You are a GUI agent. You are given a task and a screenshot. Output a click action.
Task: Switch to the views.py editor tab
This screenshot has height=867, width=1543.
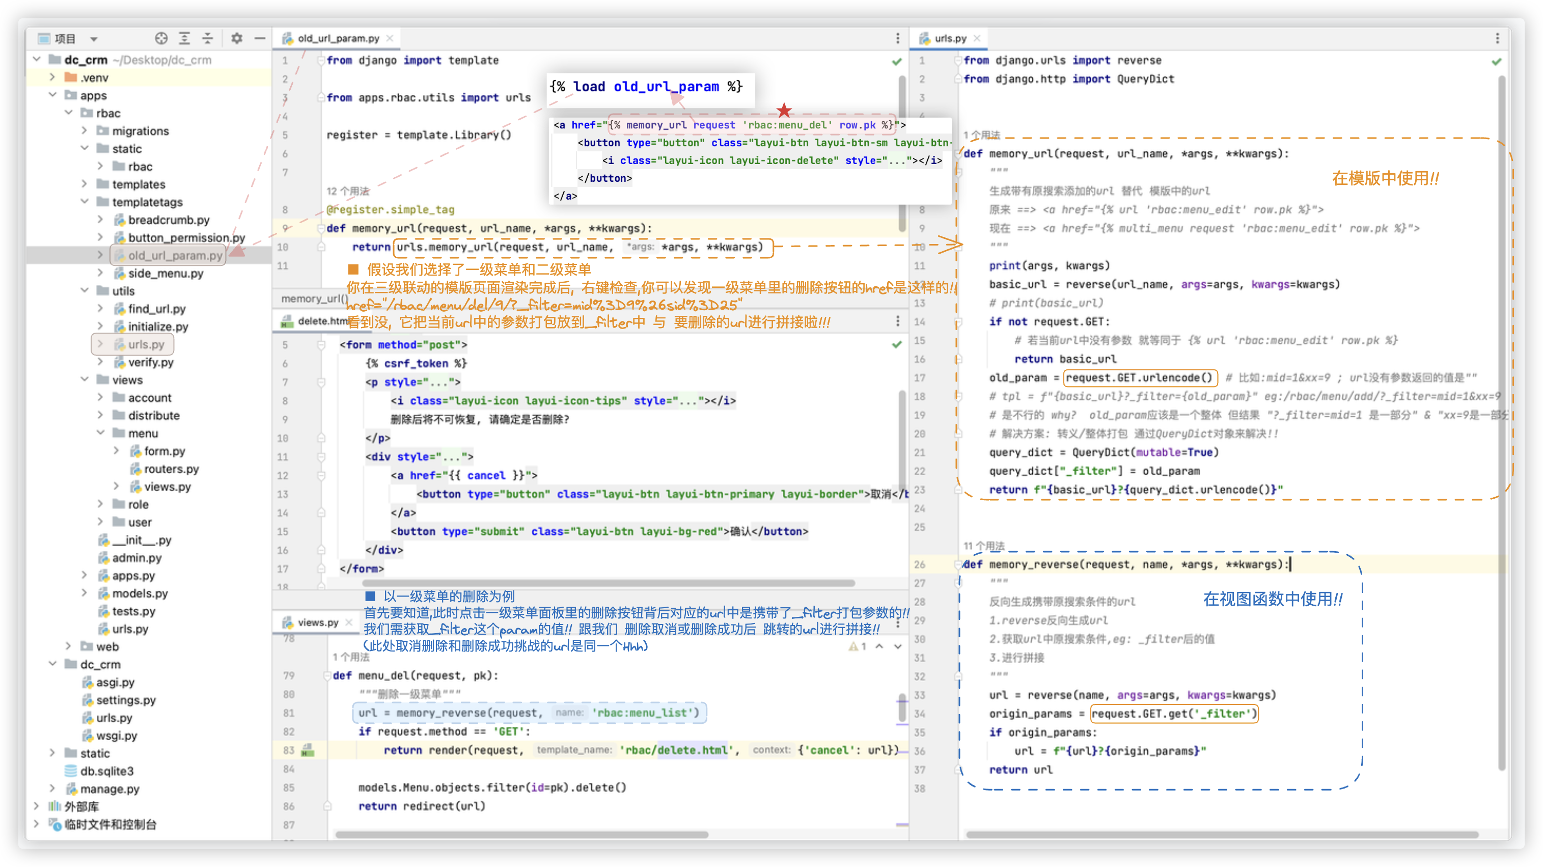(317, 622)
